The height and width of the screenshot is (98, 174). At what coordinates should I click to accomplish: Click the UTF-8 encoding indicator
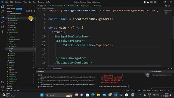click(x=139, y=91)
